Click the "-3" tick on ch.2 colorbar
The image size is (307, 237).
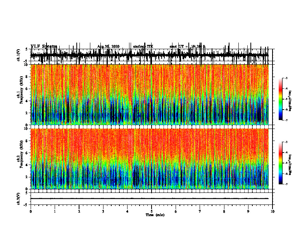286,142
